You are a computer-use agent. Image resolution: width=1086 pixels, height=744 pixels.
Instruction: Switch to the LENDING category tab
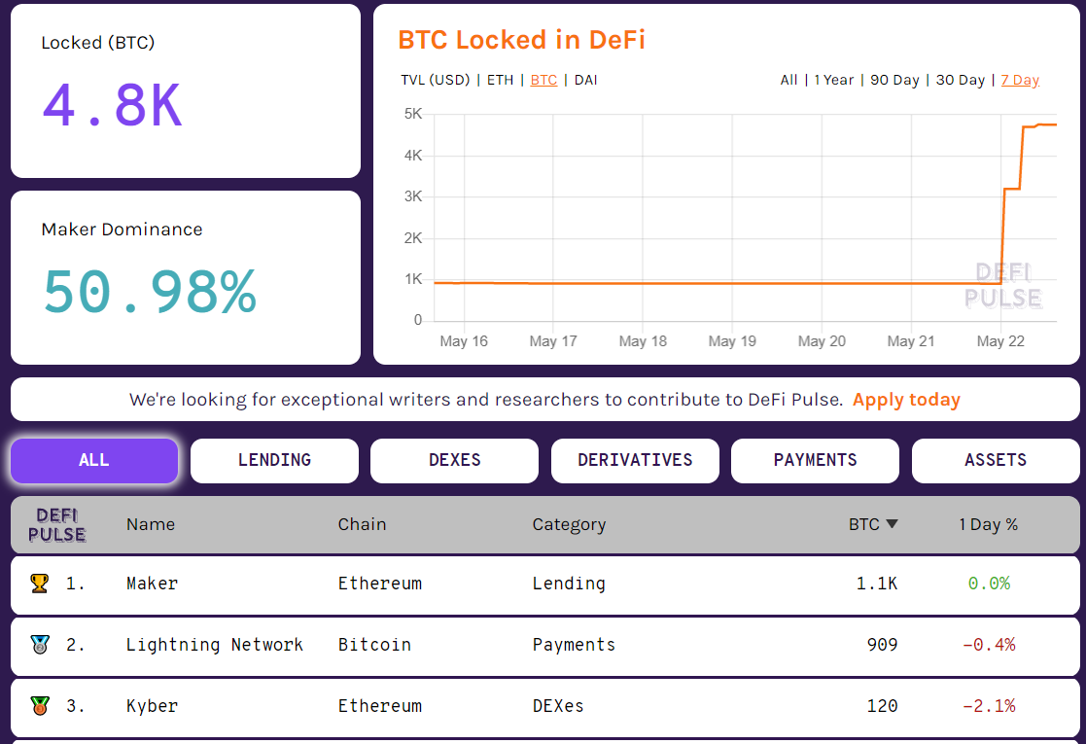click(x=274, y=460)
